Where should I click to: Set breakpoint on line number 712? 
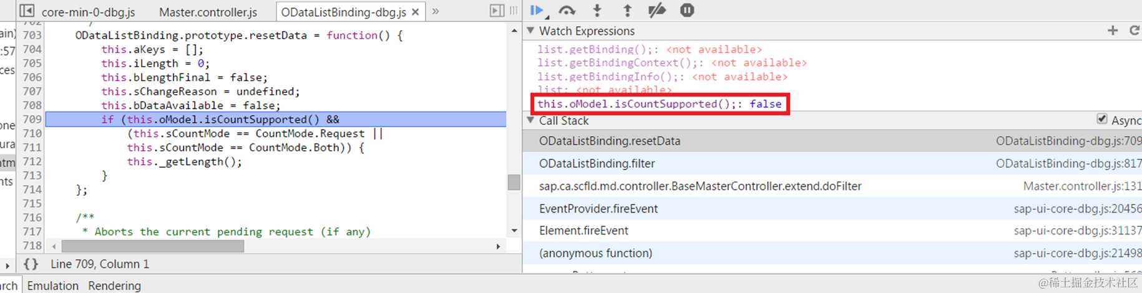click(x=32, y=161)
